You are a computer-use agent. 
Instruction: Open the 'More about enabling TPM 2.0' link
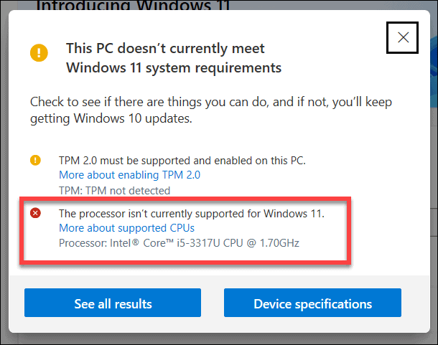click(x=130, y=175)
